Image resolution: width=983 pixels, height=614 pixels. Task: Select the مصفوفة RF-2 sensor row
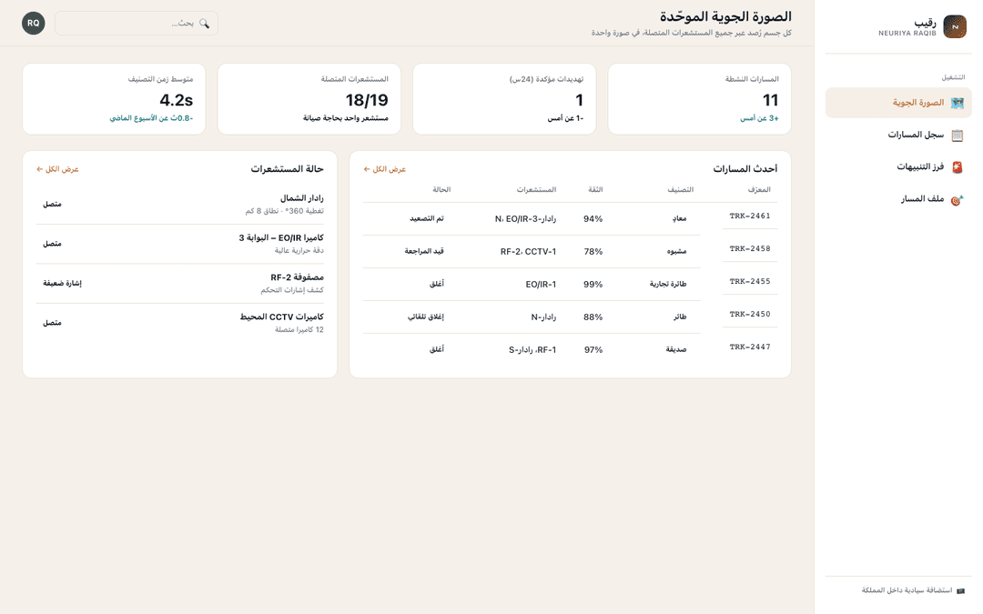(x=180, y=283)
